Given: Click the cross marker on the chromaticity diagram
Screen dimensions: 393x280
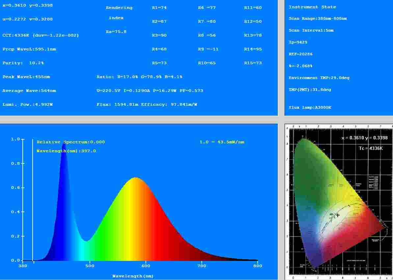Looking at the screenshot, I should pyautogui.click(x=337, y=215).
